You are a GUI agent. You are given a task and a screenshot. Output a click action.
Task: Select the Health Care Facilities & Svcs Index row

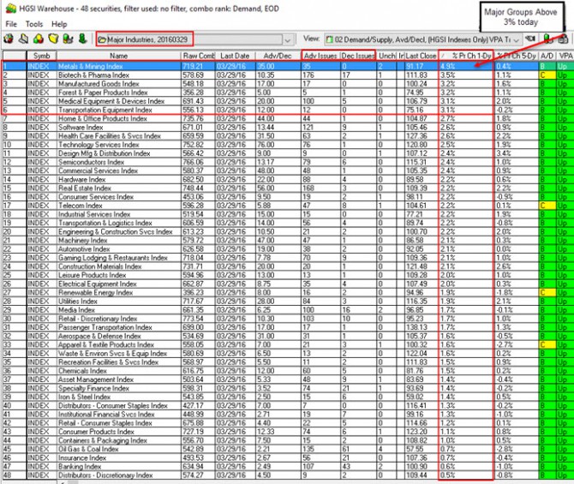[x=288, y=136]
